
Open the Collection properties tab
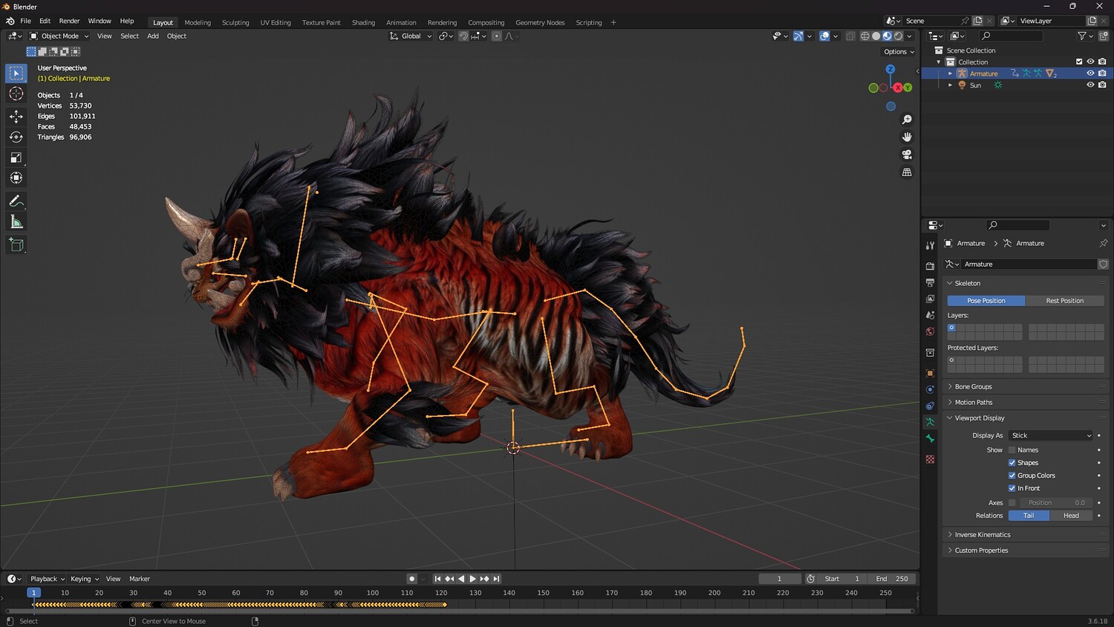930,352
